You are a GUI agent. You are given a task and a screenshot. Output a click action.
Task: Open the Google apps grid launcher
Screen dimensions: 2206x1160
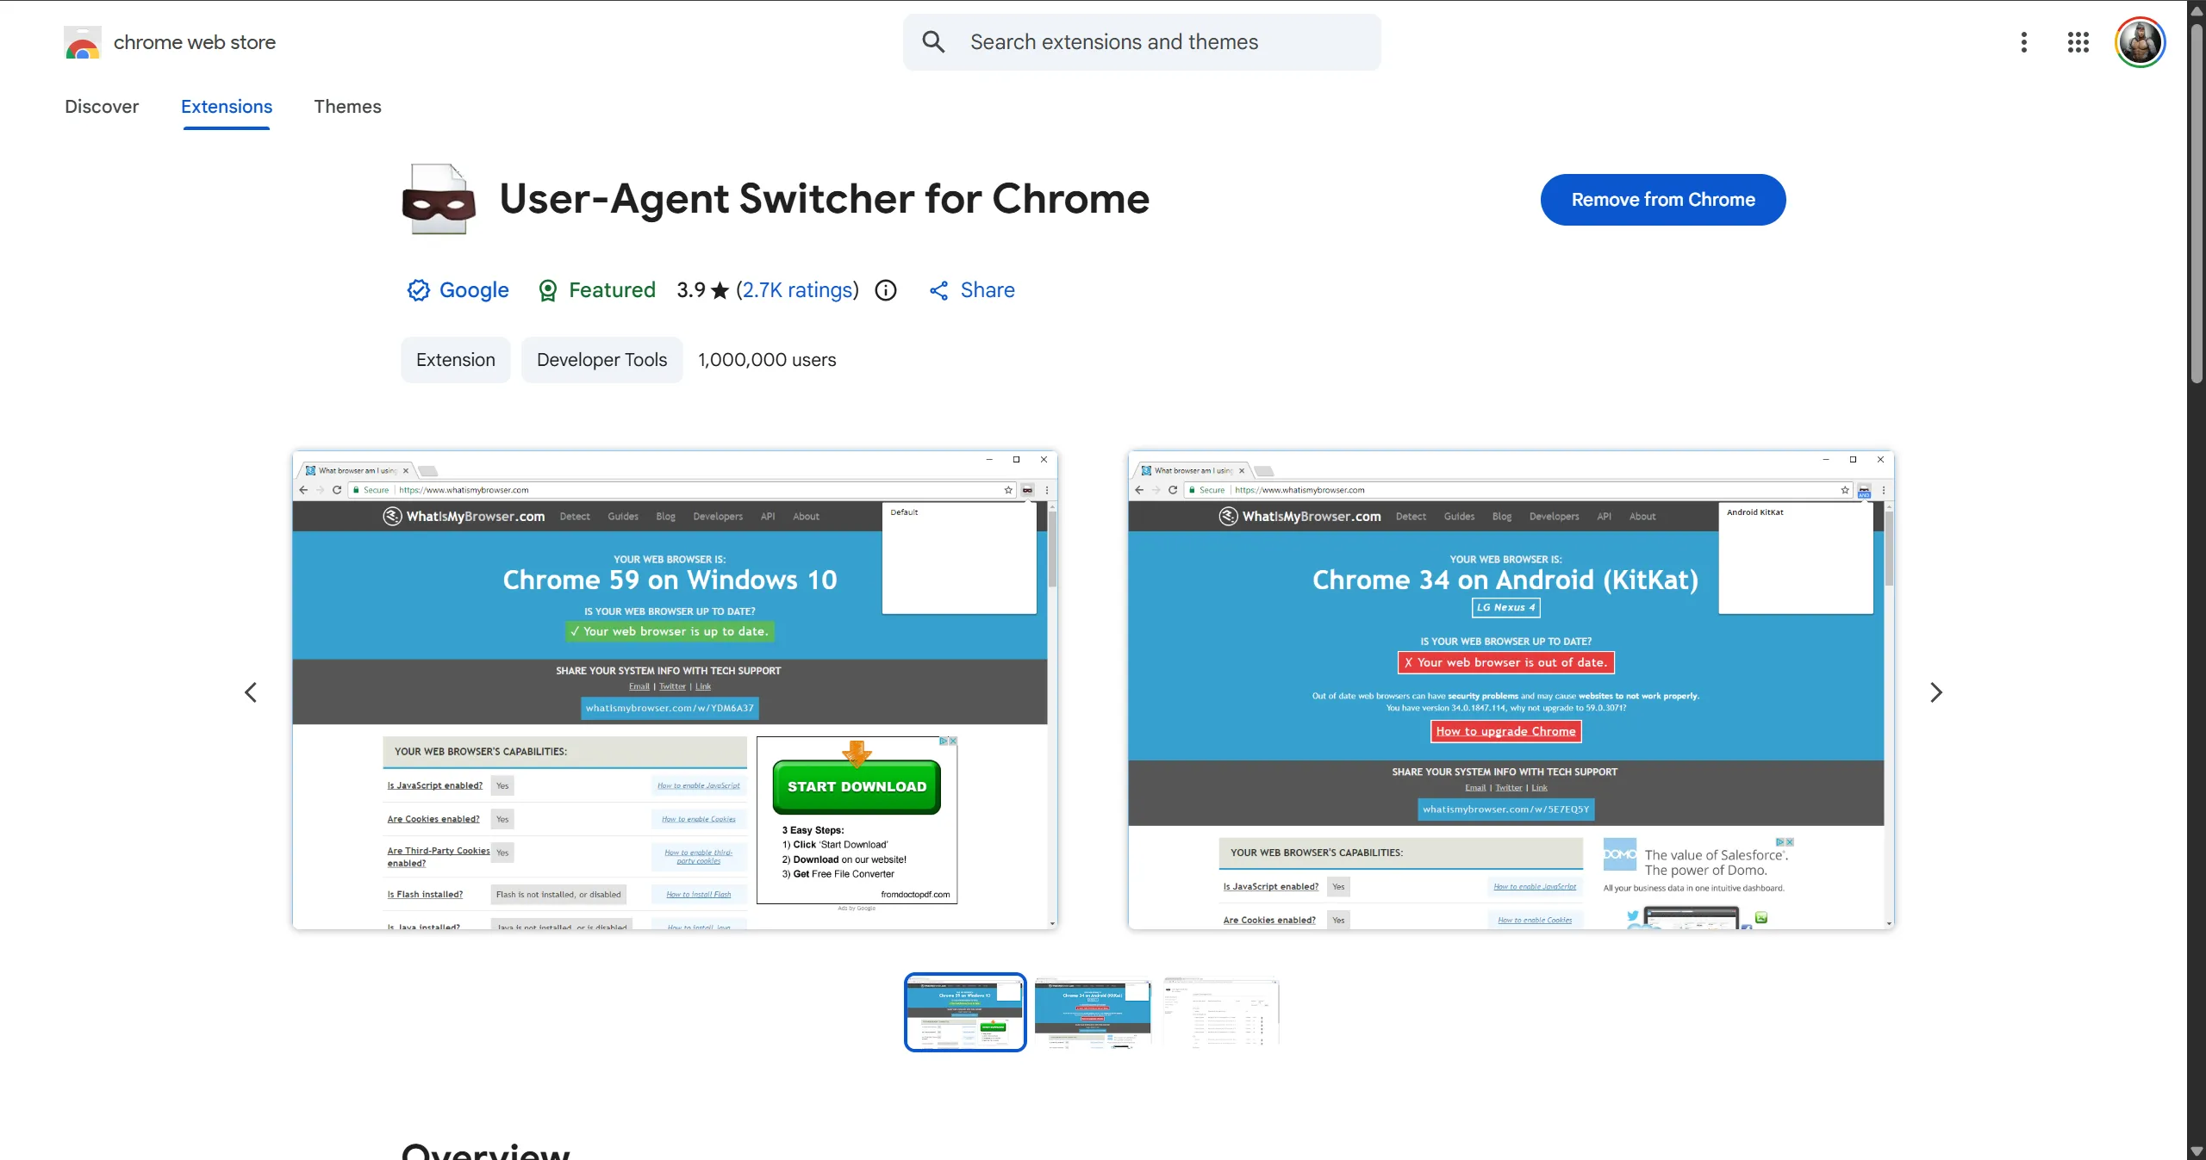pyautogui.click(x=2078, y=41)
